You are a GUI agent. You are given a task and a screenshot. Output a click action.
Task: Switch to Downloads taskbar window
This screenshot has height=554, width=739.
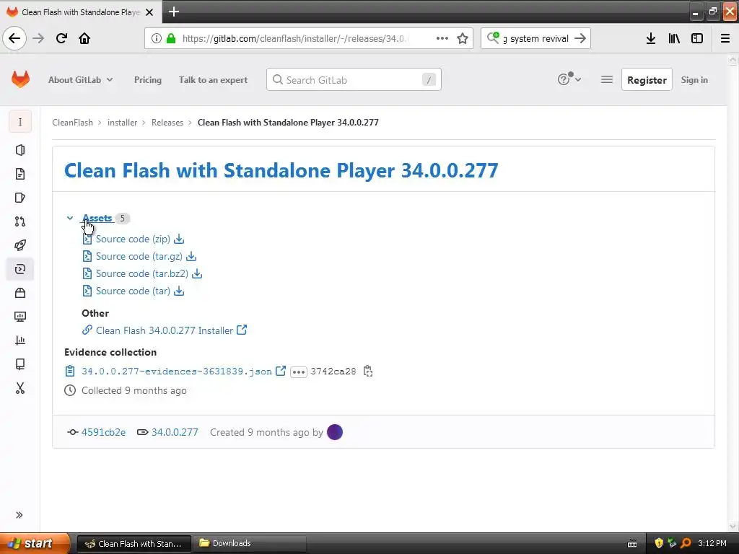249,544
